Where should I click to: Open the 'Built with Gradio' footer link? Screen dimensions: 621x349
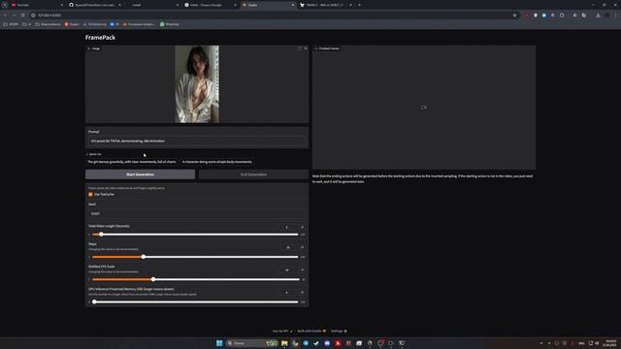click(311, 331)
